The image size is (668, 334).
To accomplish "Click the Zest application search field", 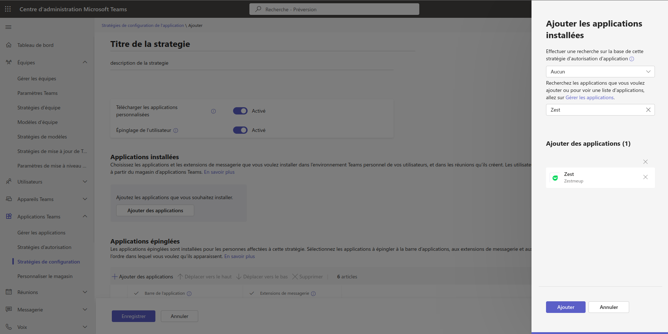I will (x=595, y=110).
